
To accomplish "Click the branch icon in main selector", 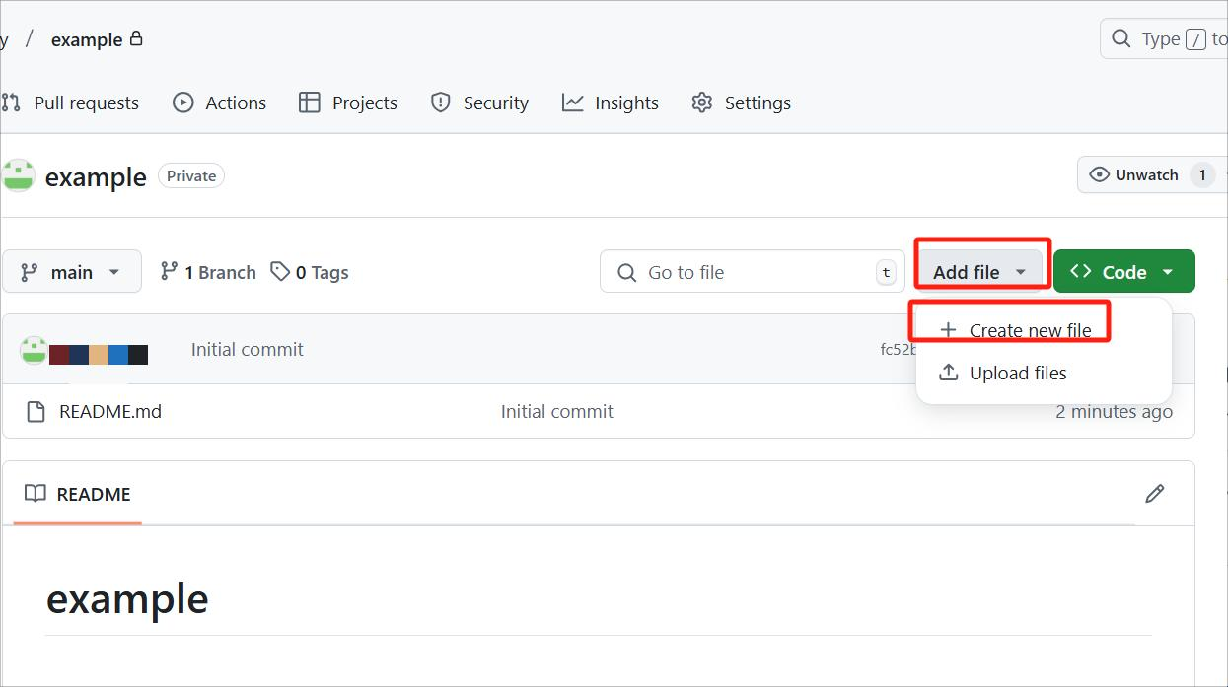I will [30, 272].
